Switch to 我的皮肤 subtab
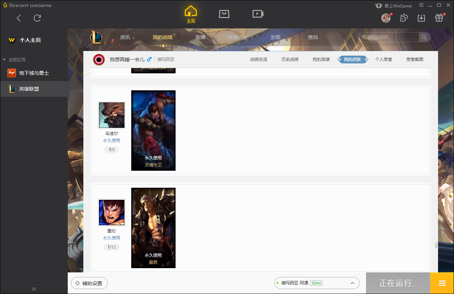Viewport: 454px width, 294px height. [353, 60]
